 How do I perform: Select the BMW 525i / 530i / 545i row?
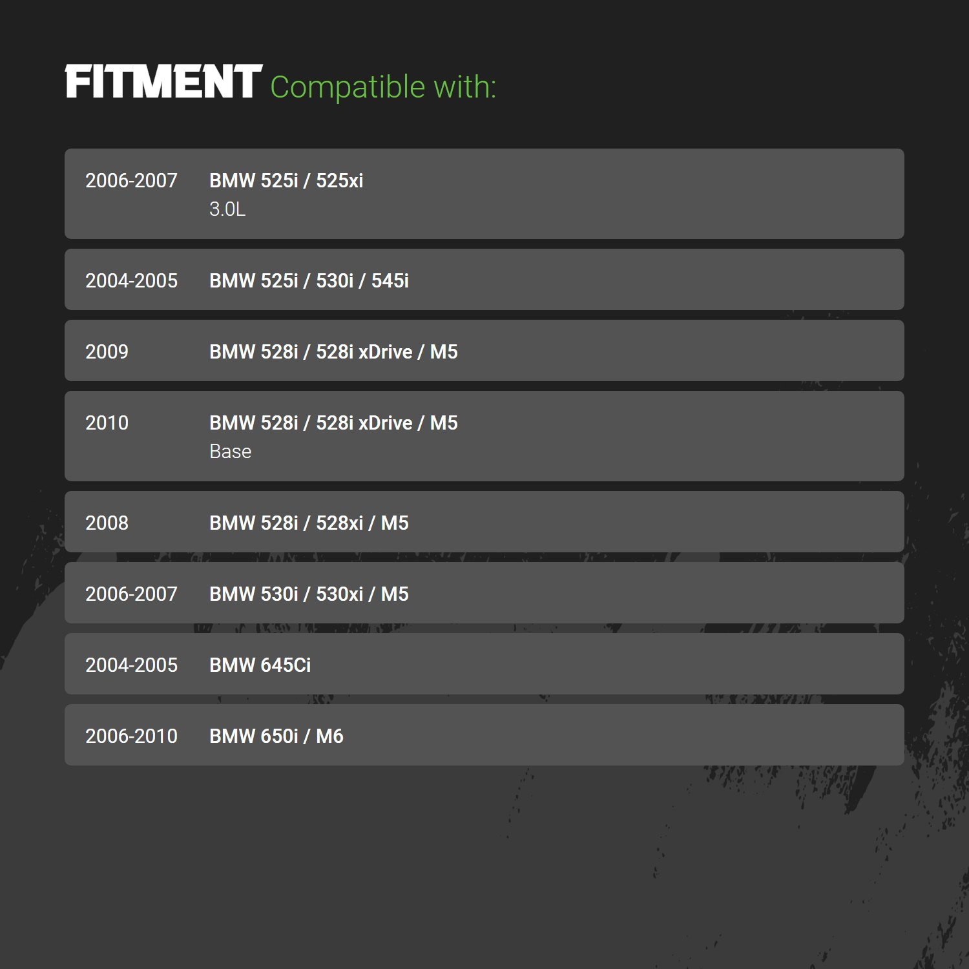click(x=484, y=280)
